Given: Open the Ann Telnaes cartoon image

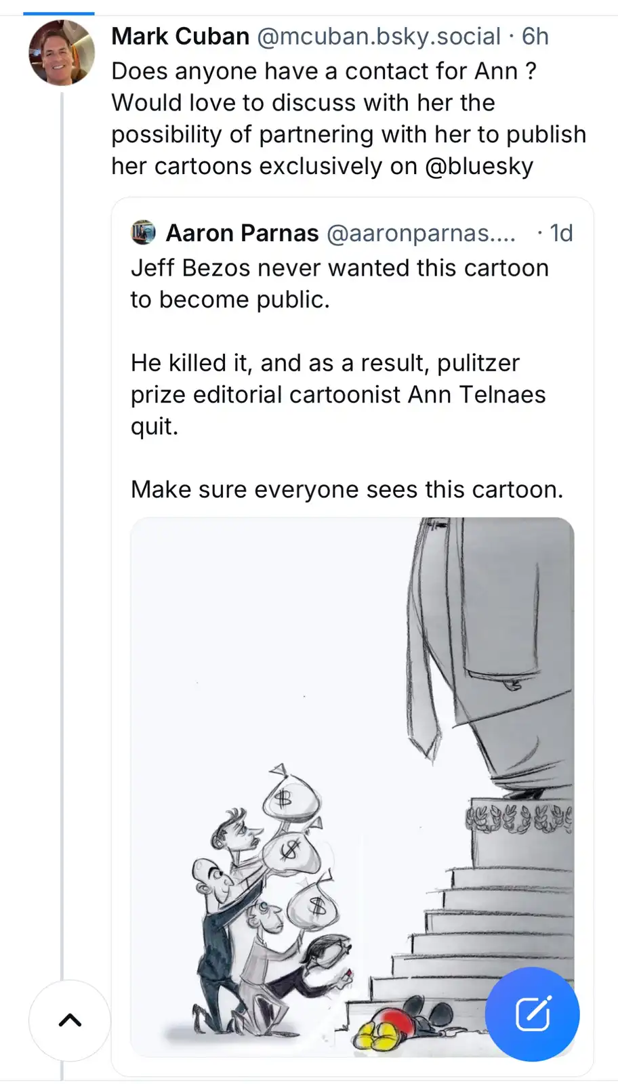Looking at the screenshot, I should point(352,787).
